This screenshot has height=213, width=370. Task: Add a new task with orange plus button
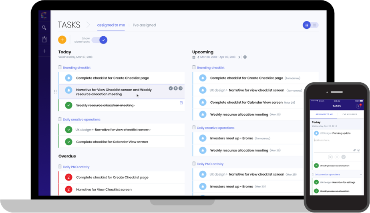[x=62, y=40]
